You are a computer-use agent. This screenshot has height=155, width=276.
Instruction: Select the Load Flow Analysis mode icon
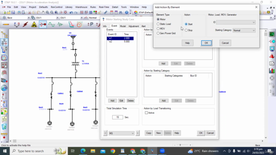pyautogui.click(x=17, y=25)
